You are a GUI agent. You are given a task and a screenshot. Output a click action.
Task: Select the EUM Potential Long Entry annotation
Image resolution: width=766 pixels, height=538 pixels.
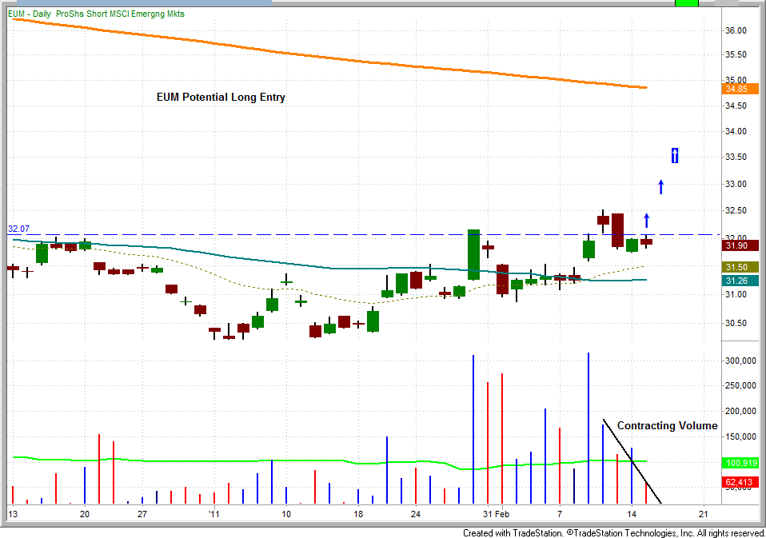[x=221, y=98]
